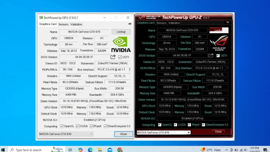Screen dimensions: 270x152
Task: Toggle PhysX checkbox in ROG GPU-Z window
Action: pyautogui.click(x=189, y=125)
